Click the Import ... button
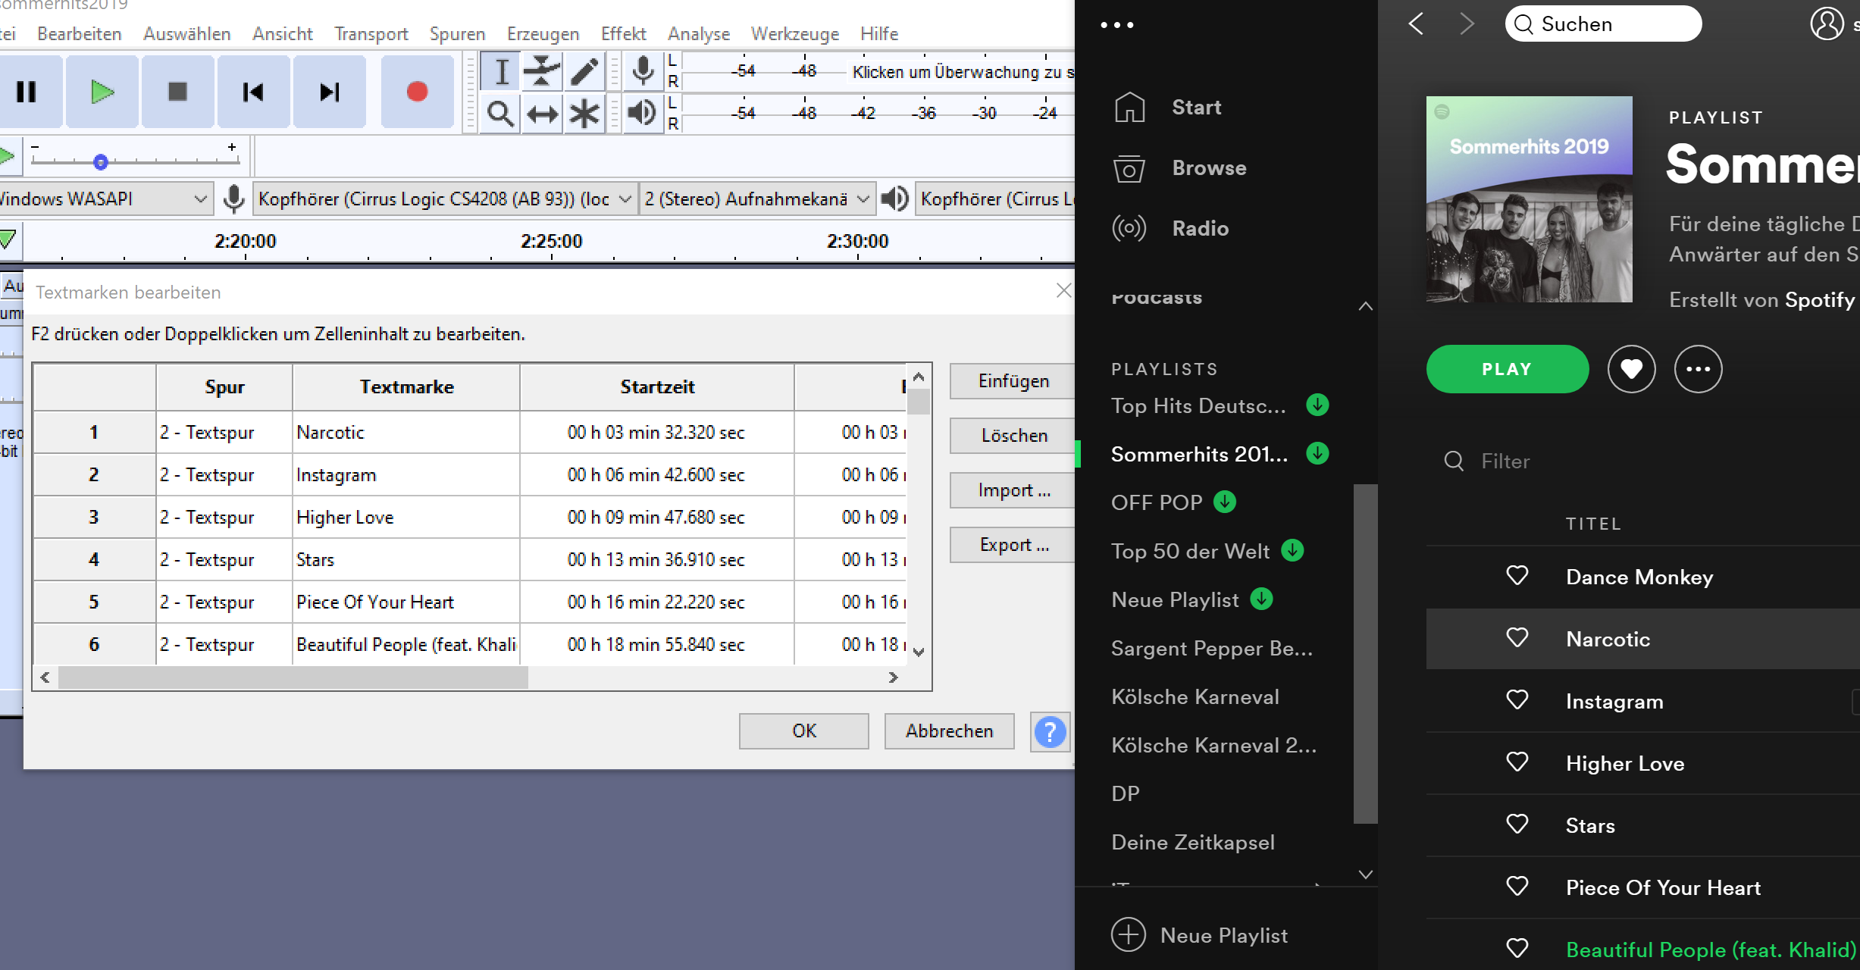This screenshot has width=1860, height=970. [1013, 490]
